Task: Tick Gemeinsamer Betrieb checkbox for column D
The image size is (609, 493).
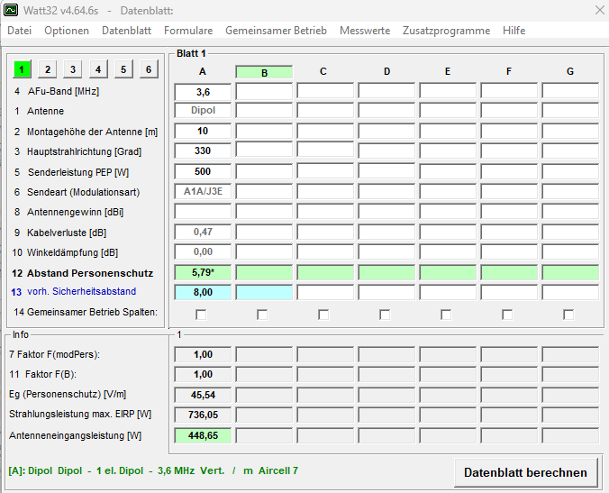Action: click(x=385, y=315)
